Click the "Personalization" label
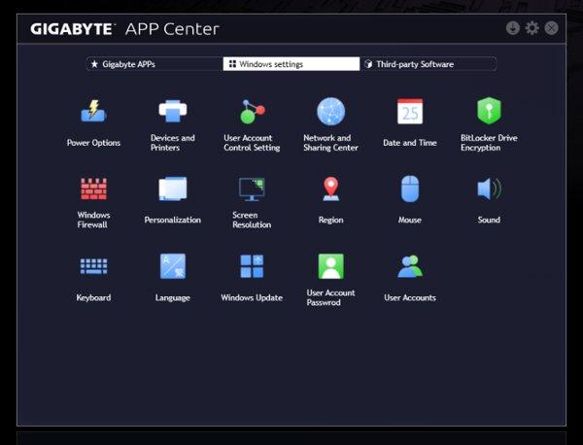 [x=173, y=221]
